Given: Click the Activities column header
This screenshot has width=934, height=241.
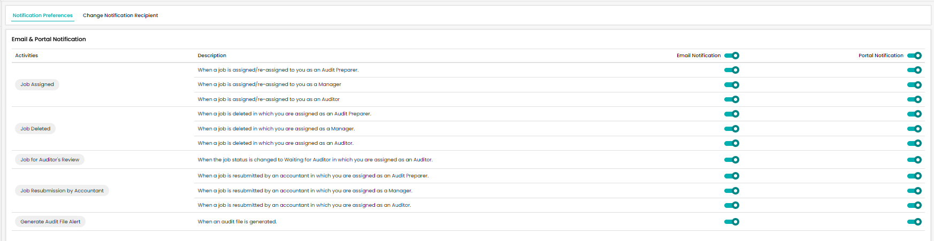Looking at the screenshot, I should [27, 56].
